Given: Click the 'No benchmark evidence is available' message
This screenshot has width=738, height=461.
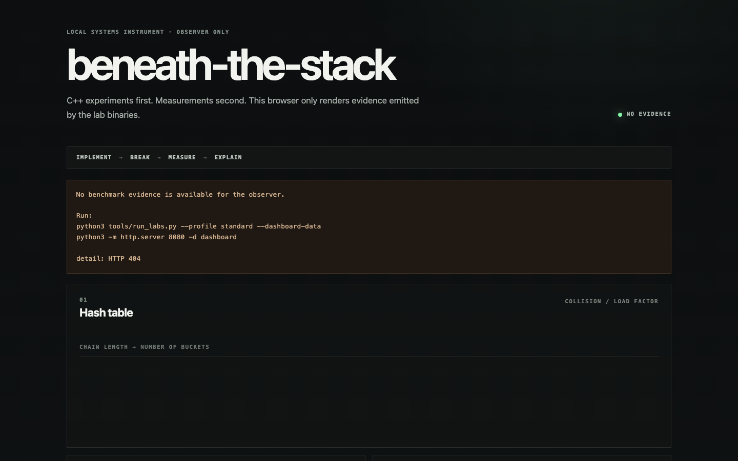Looking at the screenshot, I should coord(180,195).
